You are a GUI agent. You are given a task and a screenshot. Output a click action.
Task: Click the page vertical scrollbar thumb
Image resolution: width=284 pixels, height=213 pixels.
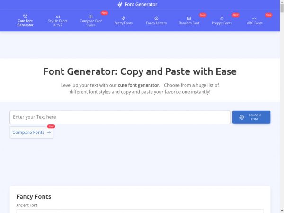[x=282, y=8]
